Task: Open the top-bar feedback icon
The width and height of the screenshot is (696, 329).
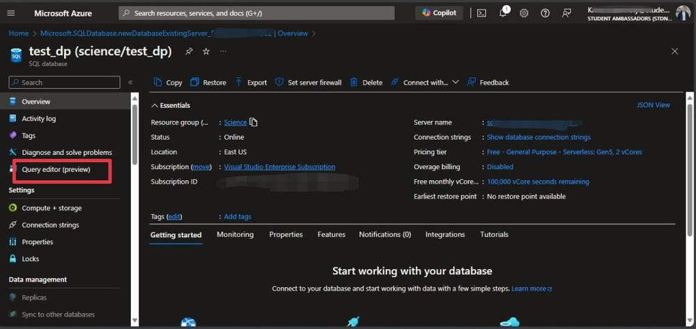Action: [x=566, y=13]
